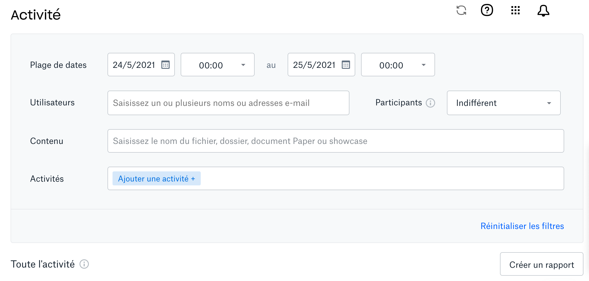This screenshot has height=281, width=589.
Task: Click Réinitialiser les filtres link
Action: point(522,226)
